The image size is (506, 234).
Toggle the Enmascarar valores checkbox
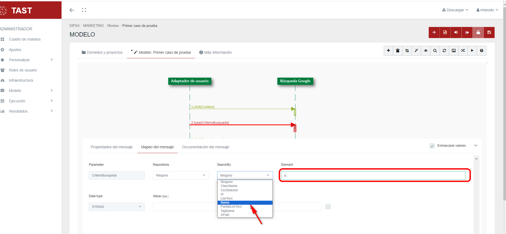pyautogui.click(x=432, y=146)
